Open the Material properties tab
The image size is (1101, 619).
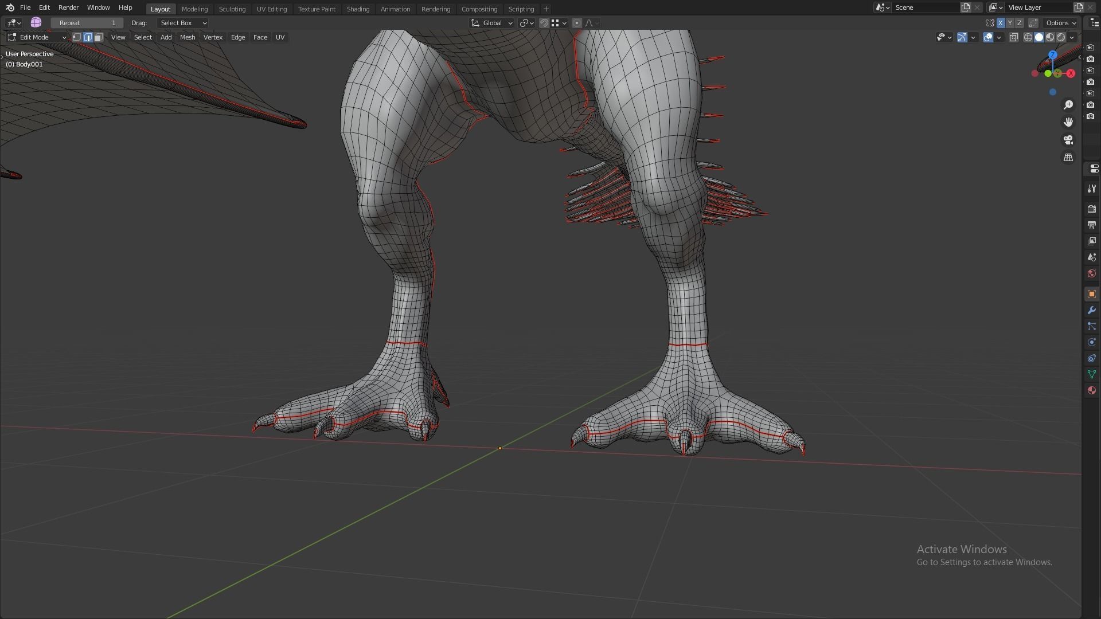(x=1091, y=390)
